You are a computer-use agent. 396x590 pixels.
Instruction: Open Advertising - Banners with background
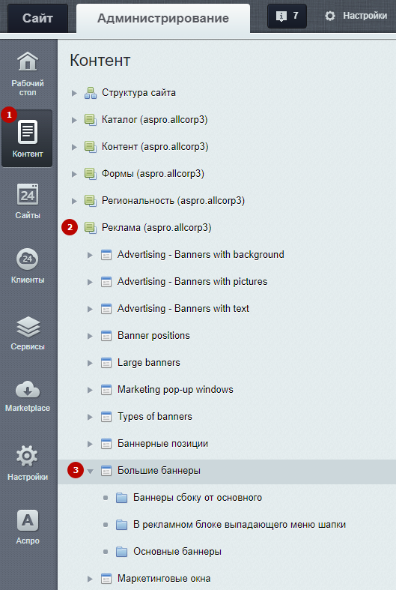(x=201, y=255)
